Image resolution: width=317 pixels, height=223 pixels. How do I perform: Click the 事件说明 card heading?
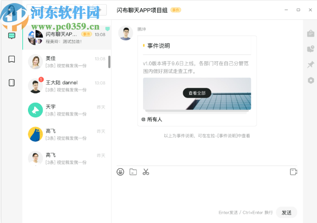(x=159, y=46)
